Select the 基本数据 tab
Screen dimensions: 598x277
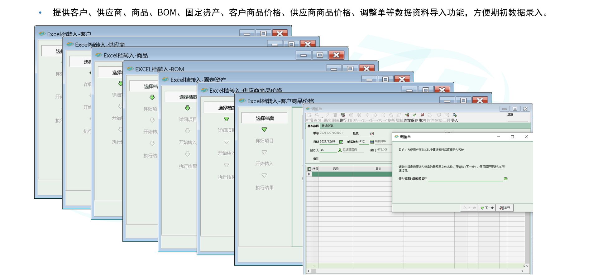tap(313, 126)
